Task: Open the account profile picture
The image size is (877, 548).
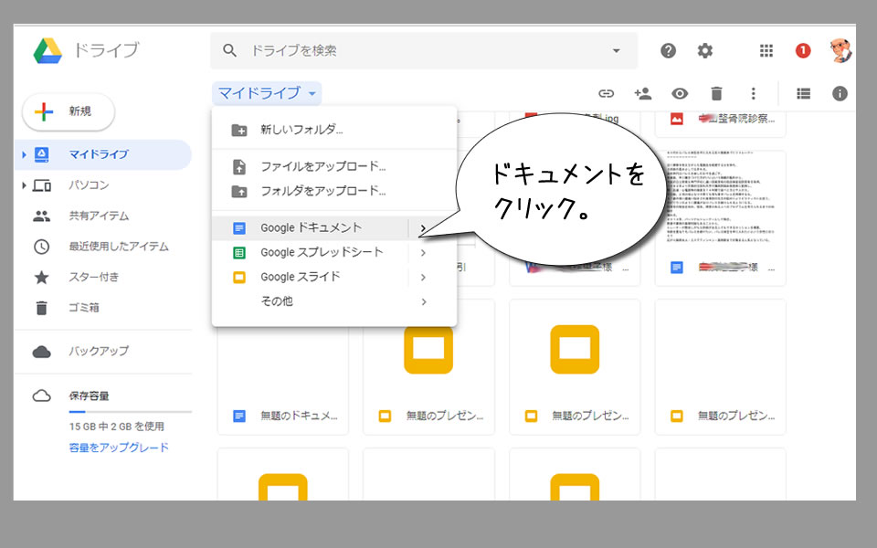Action: click(840, 50)
